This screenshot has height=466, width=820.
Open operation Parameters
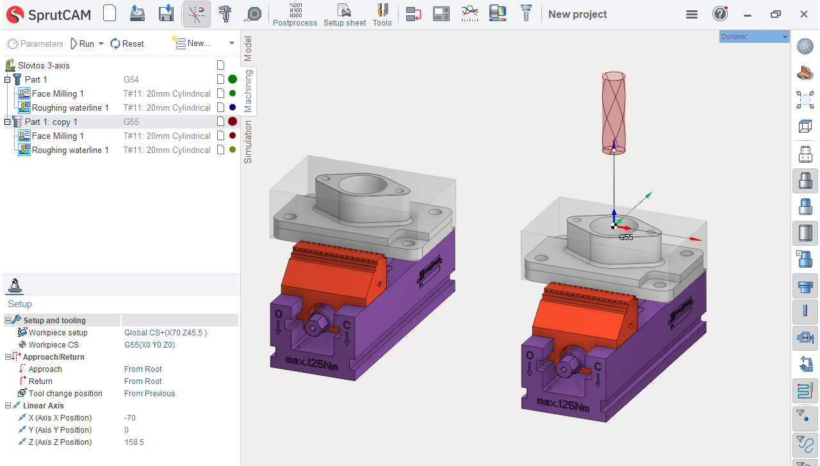(35, 44)
